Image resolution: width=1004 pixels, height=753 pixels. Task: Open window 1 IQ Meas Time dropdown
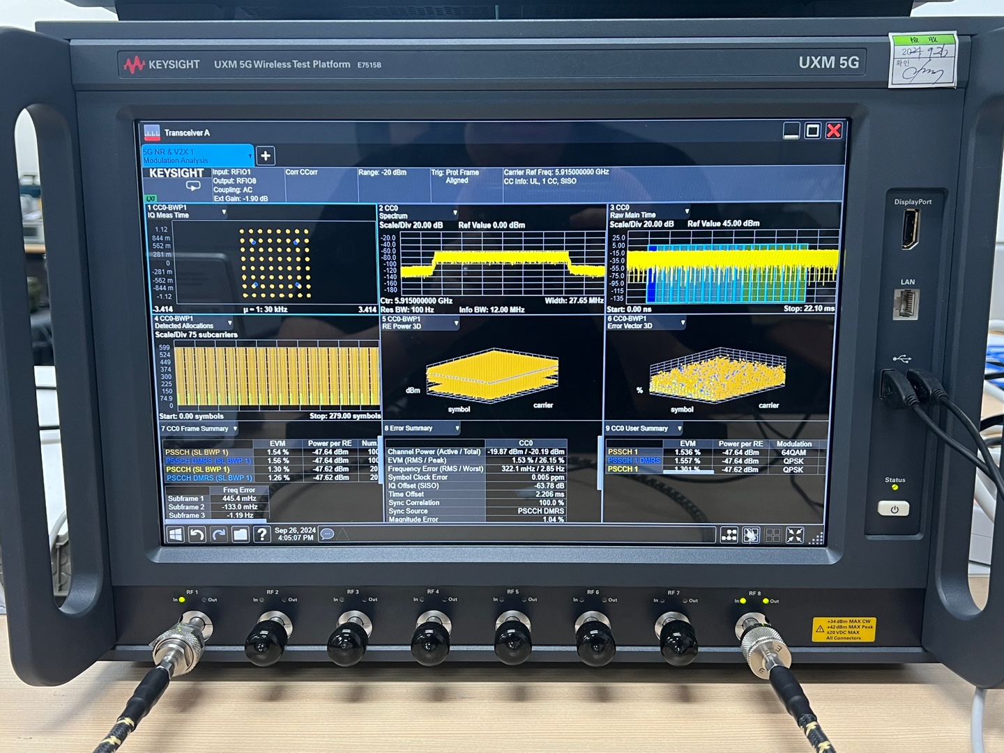pos(224,212)
